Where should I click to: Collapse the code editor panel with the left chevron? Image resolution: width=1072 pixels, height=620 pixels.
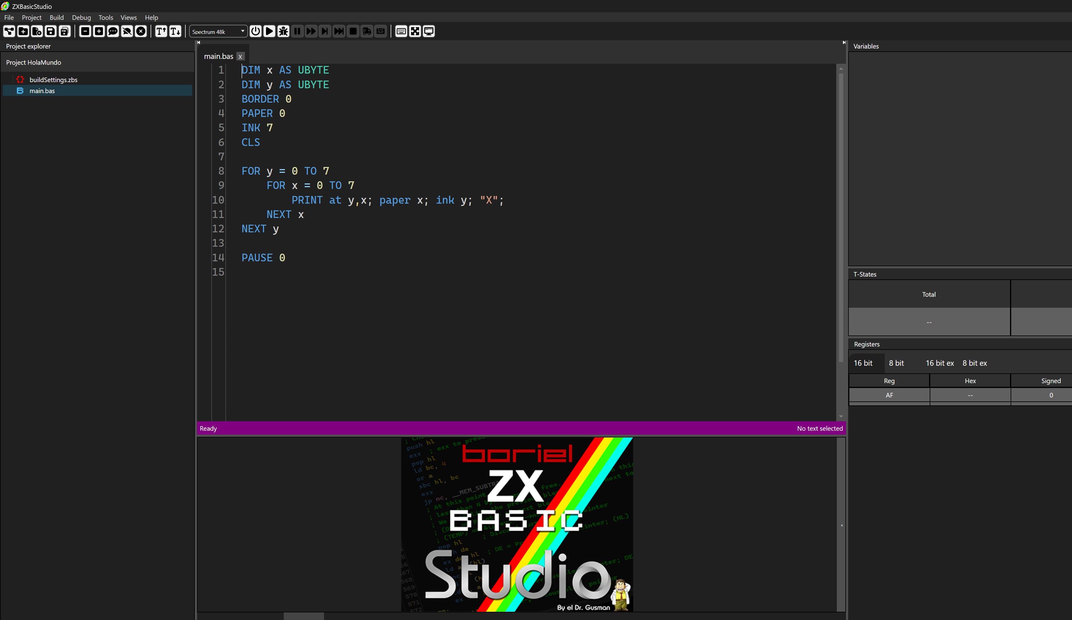tap(199, 42)
